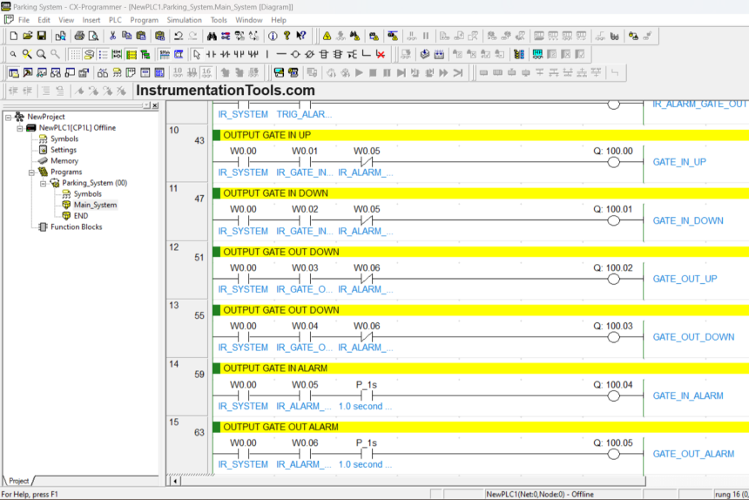Create a new project with New icon
Image resolution: width=749 pixels, height=500 pixels.
[x=14, y=36]
